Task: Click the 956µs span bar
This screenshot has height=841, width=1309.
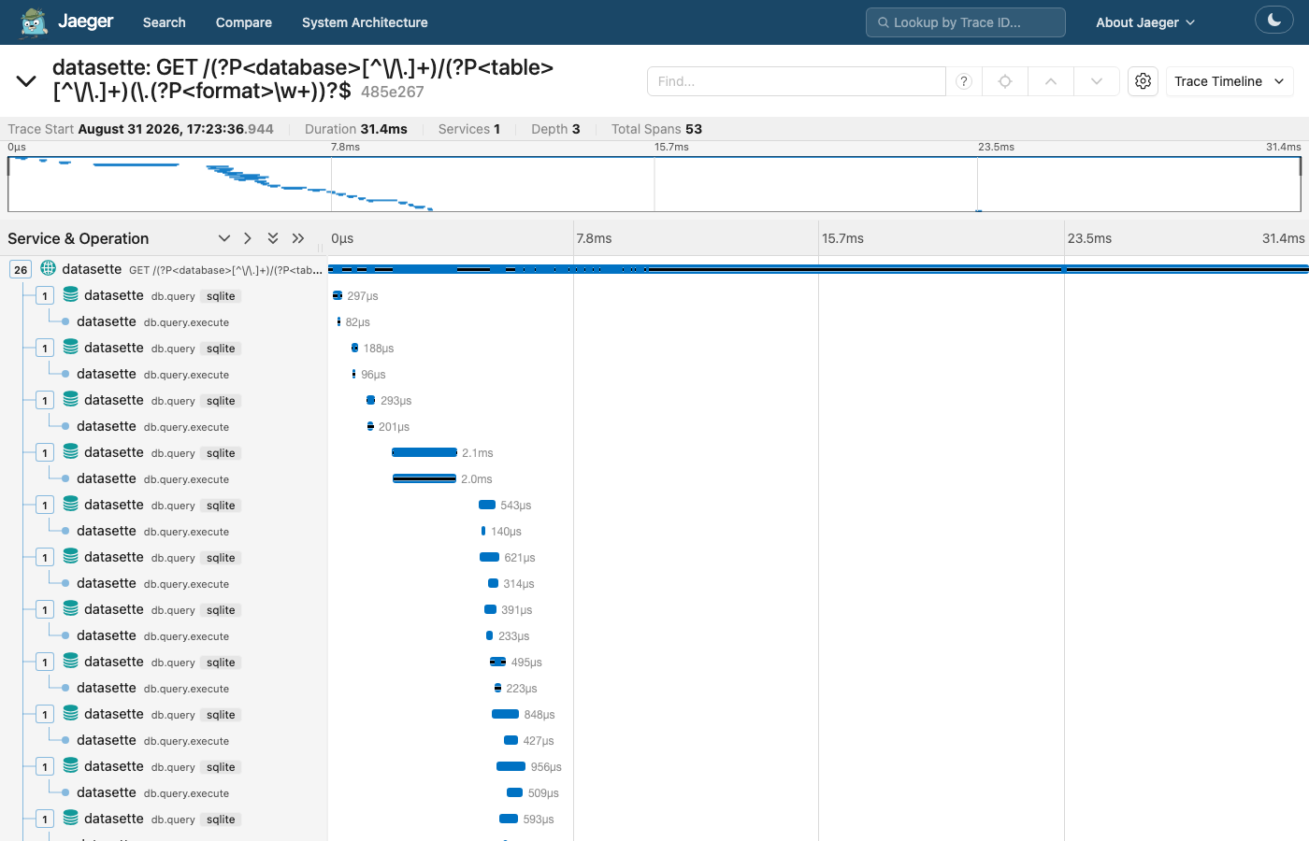Action: coord(511,766)
